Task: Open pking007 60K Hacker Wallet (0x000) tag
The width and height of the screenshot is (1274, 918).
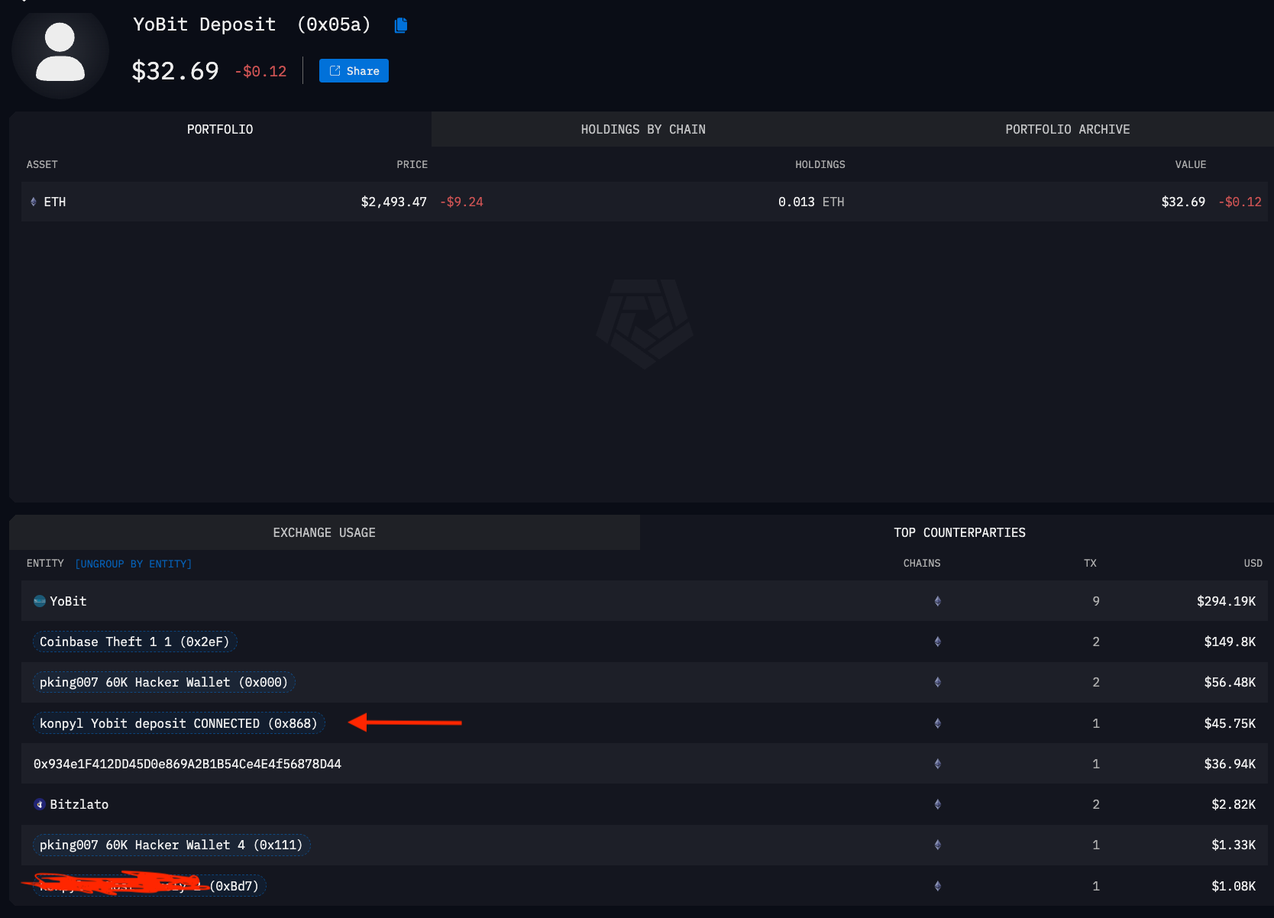Action: pyautogui.click(x=163, y=682)
